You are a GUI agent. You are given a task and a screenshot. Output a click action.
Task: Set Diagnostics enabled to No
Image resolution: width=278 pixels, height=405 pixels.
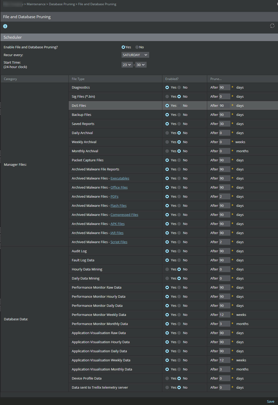[179, 87]
